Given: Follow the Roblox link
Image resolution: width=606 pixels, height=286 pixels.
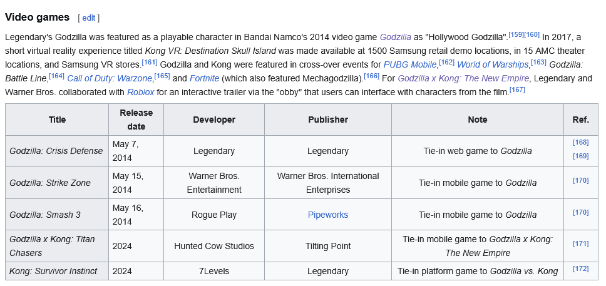Looking at the screenshot, I should pyautogui.click(x=140, y=92).
